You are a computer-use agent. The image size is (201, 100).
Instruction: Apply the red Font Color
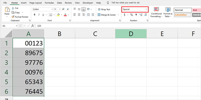pos(65,15)
